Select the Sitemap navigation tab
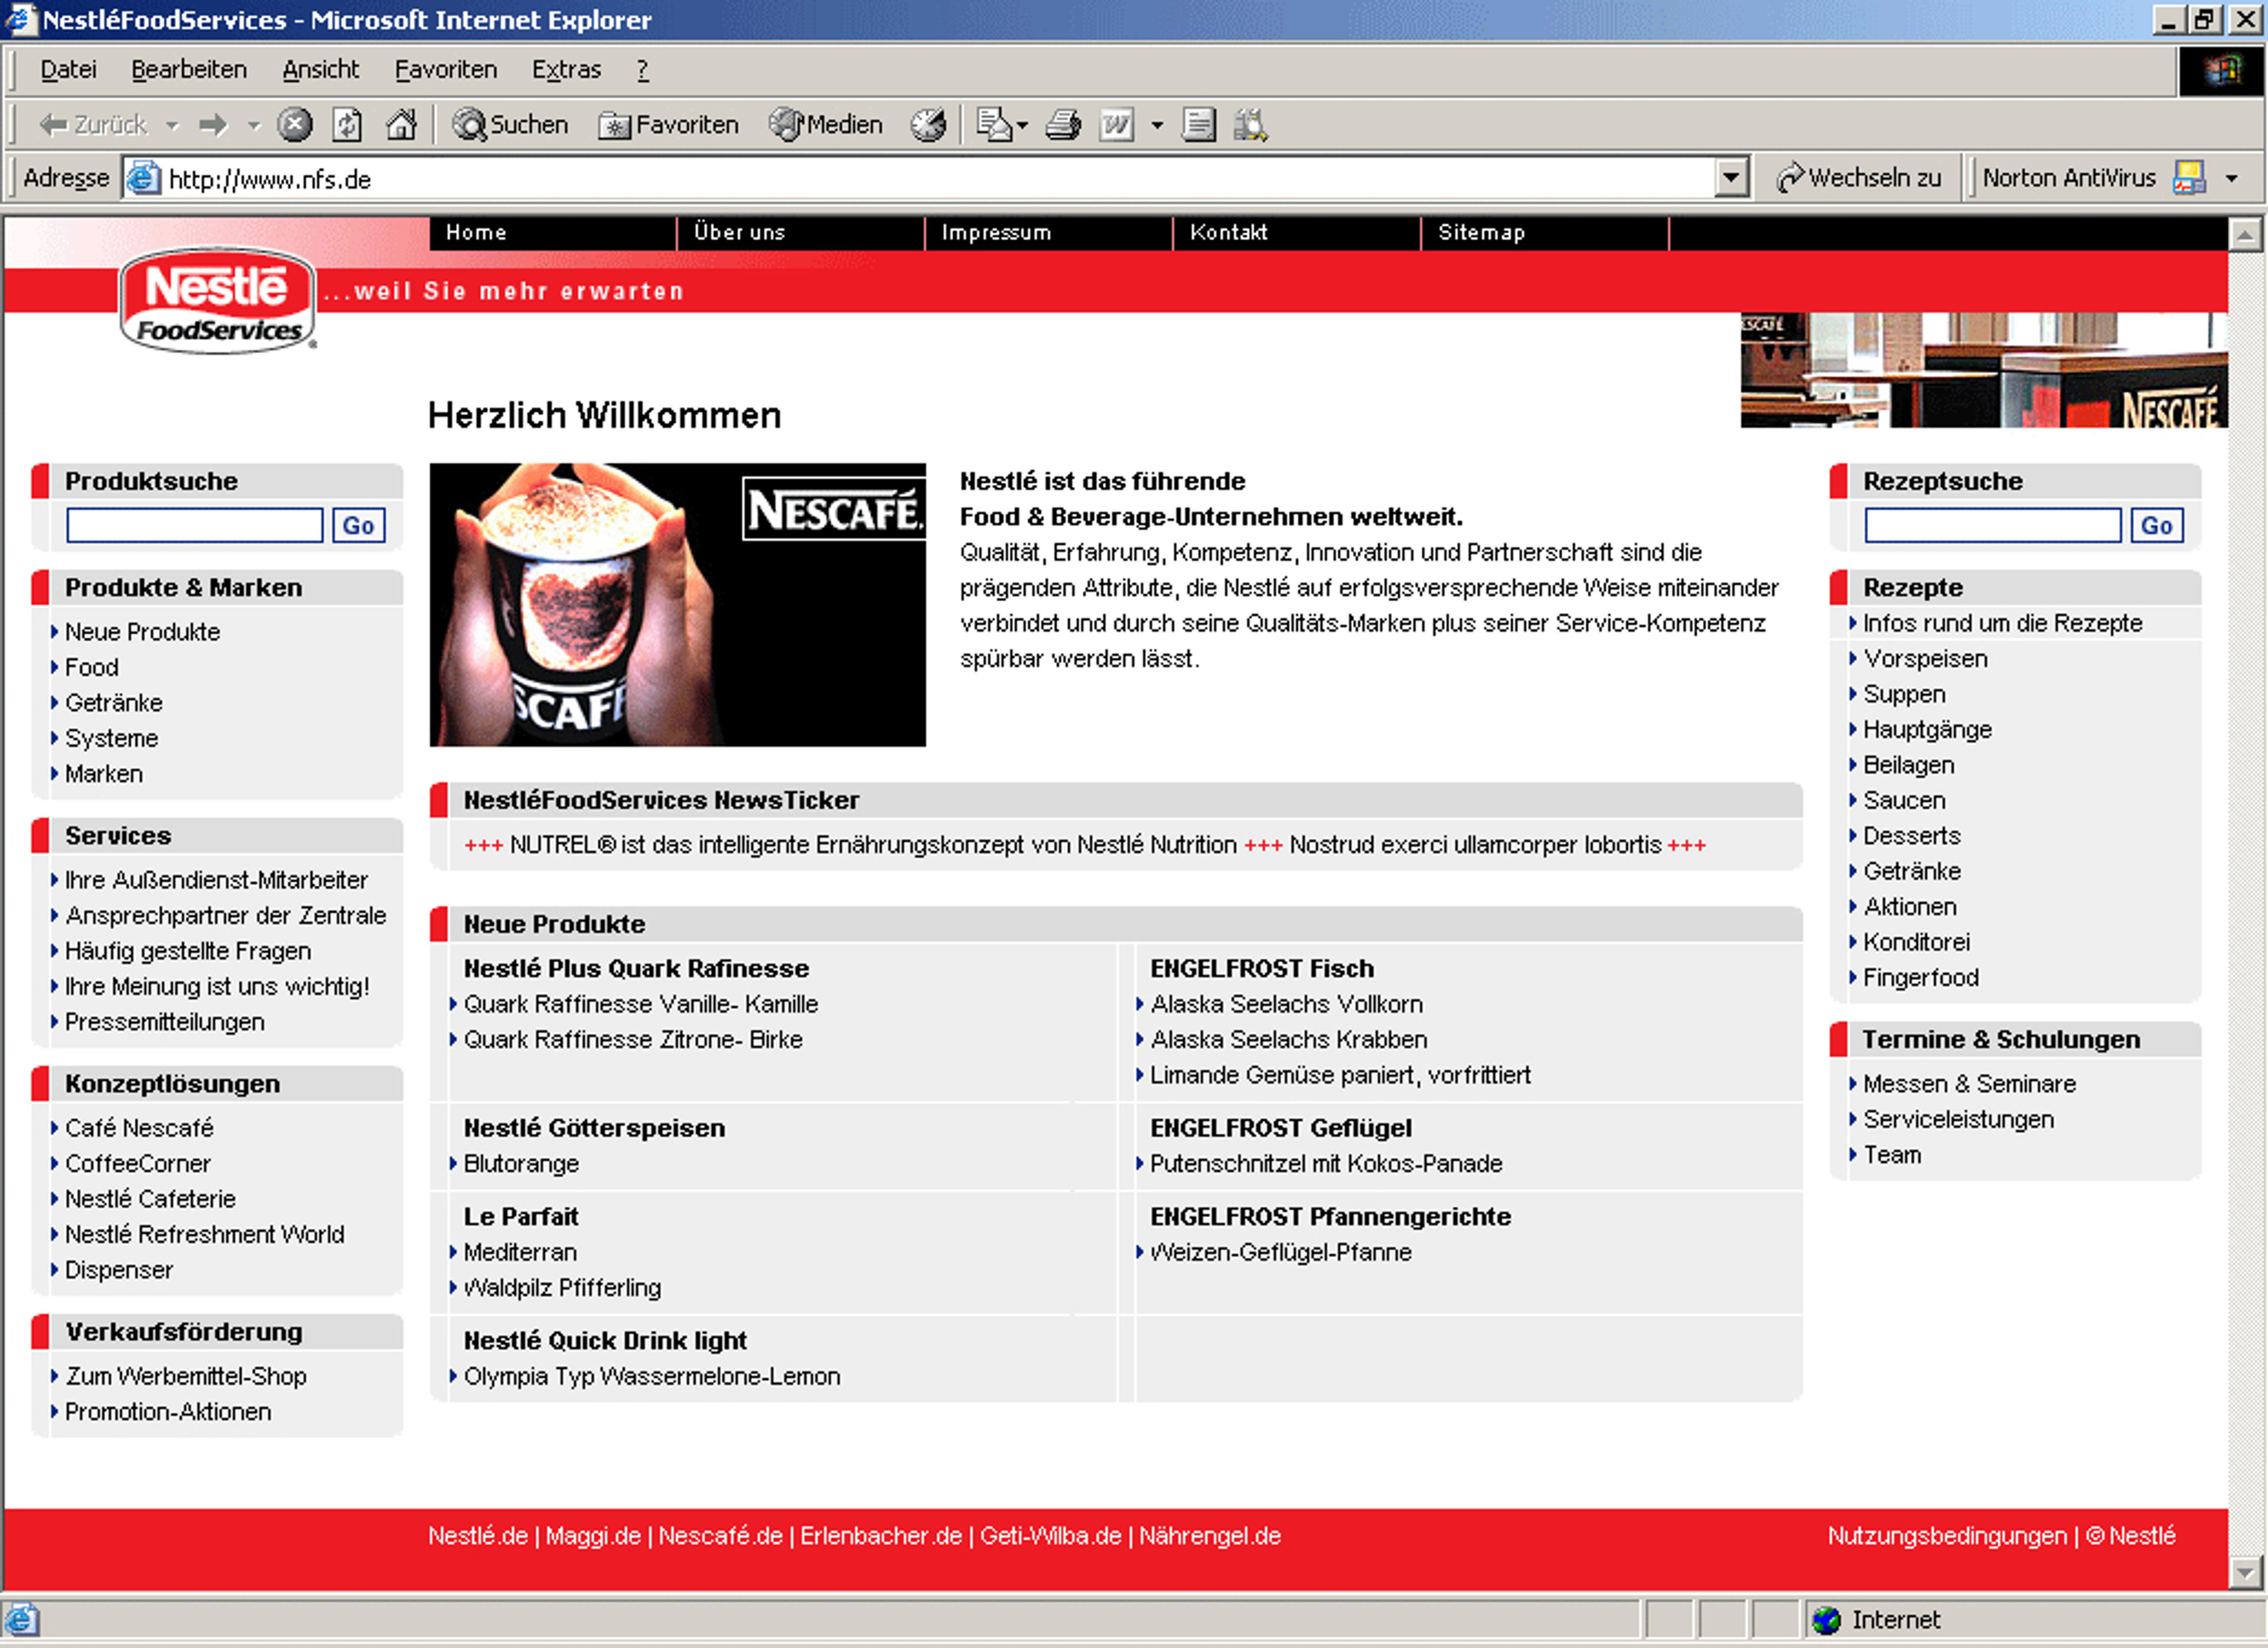 [x=1544, y=232]
